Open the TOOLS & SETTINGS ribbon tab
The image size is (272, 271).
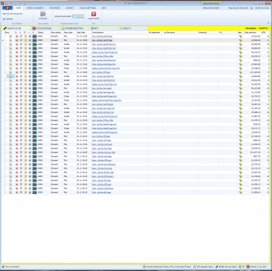88,8
